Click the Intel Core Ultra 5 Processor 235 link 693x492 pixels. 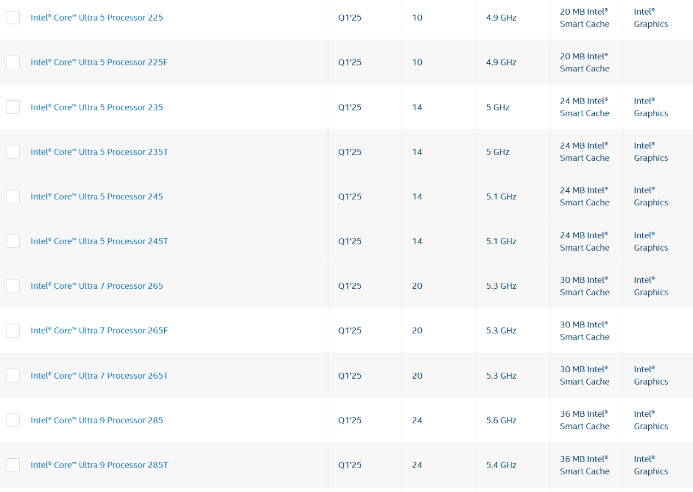[97, 107]
